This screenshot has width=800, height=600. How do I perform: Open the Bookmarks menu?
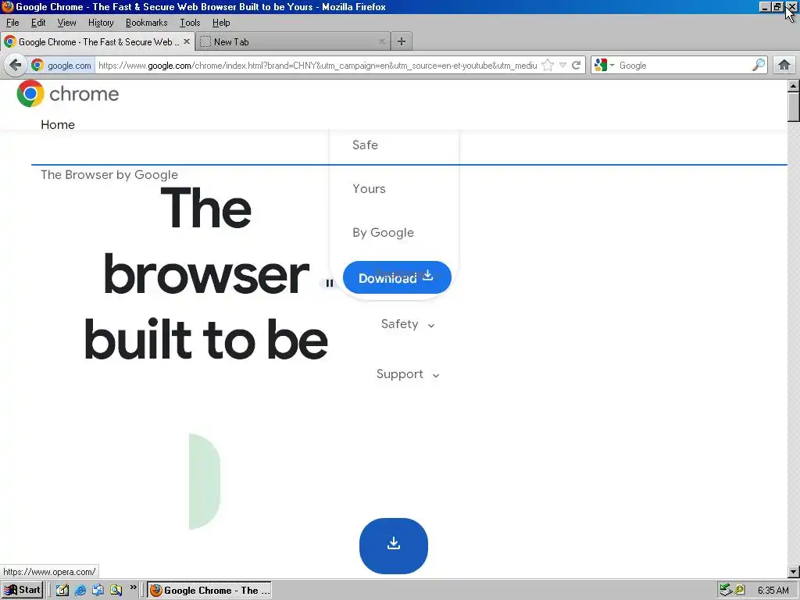pyautogui.click(x=146, y=23)
